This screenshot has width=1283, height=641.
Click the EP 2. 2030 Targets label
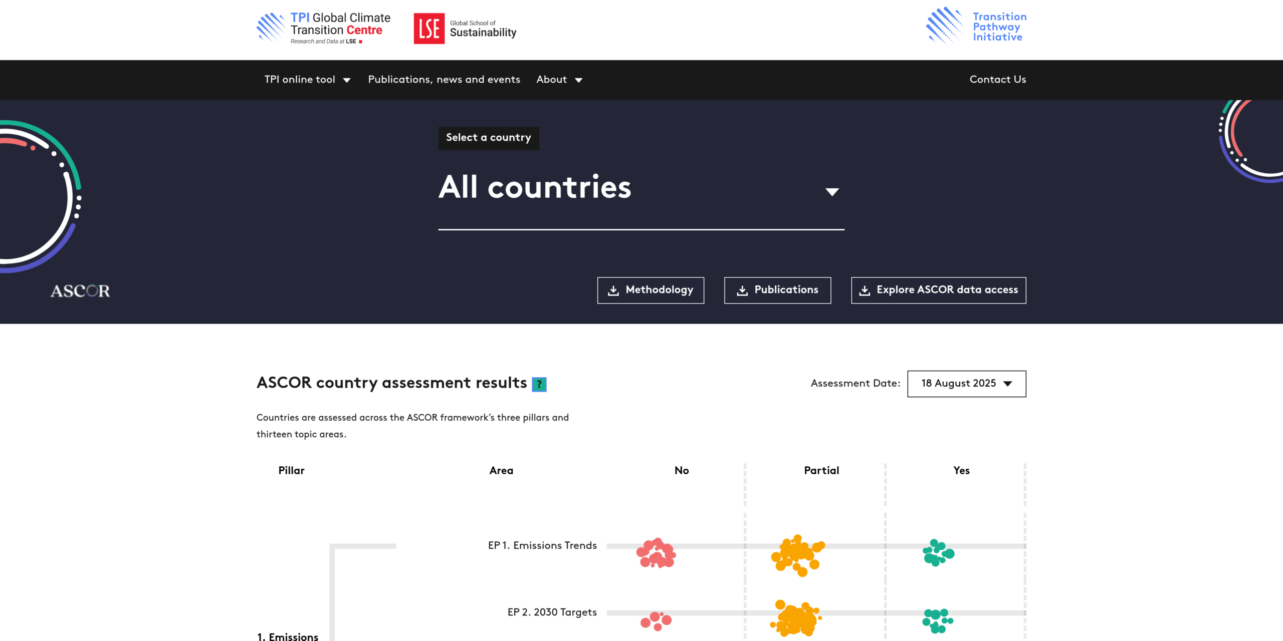552,612
